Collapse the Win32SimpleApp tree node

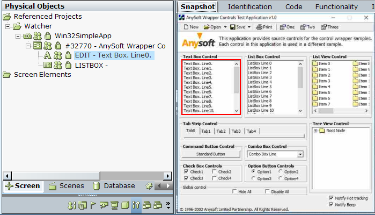(x=18, y=36)
